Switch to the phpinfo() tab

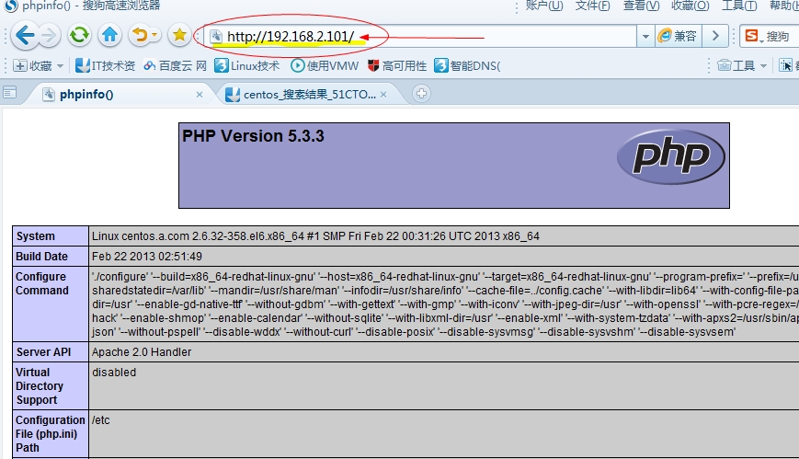(117, 95)
